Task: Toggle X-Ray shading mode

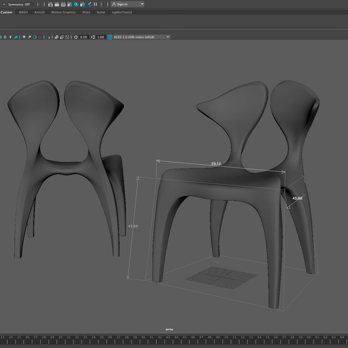Action: coord(56,37)
